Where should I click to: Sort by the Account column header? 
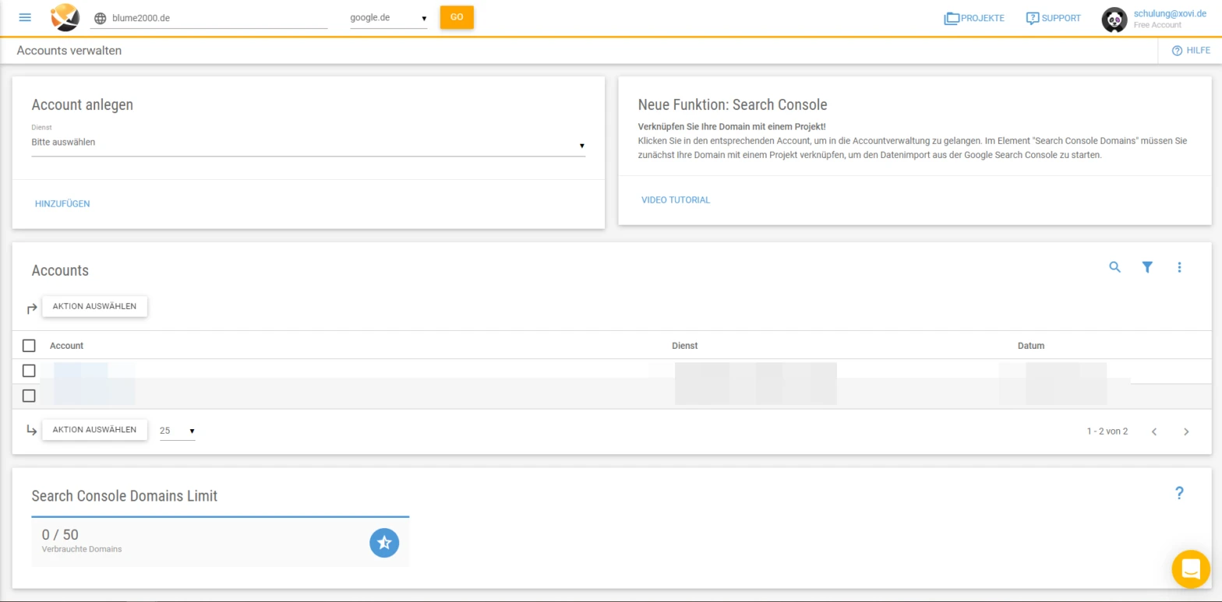click(66, 346)
